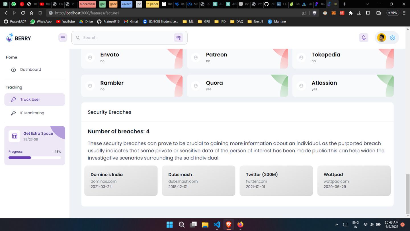This screenshot has width=410, height=231.
Task: Switch to the kavach tab group
Action: tap(126, 4)
